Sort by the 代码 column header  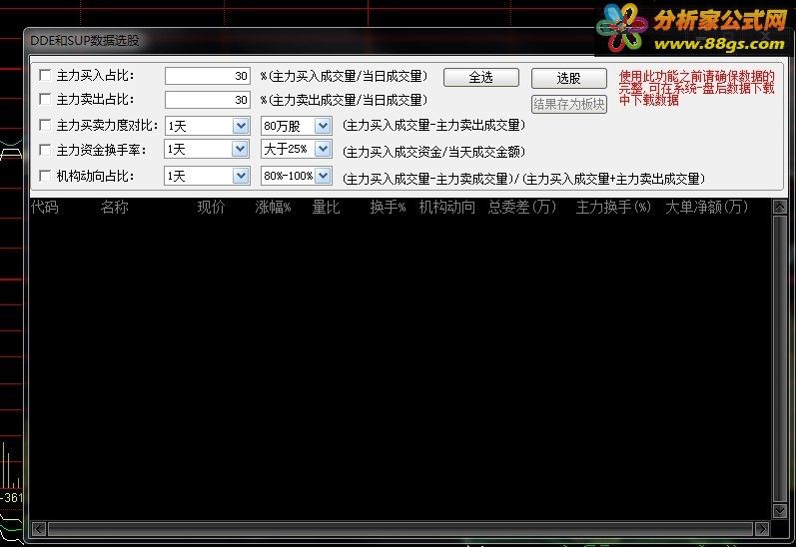click(x=45, y=207)
